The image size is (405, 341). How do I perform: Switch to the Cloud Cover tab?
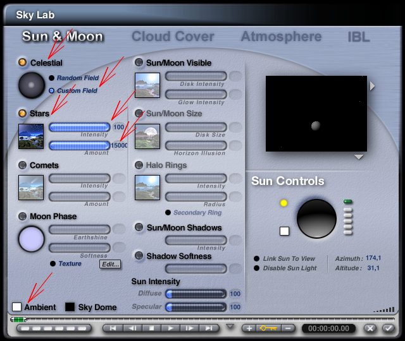(173, 37)
